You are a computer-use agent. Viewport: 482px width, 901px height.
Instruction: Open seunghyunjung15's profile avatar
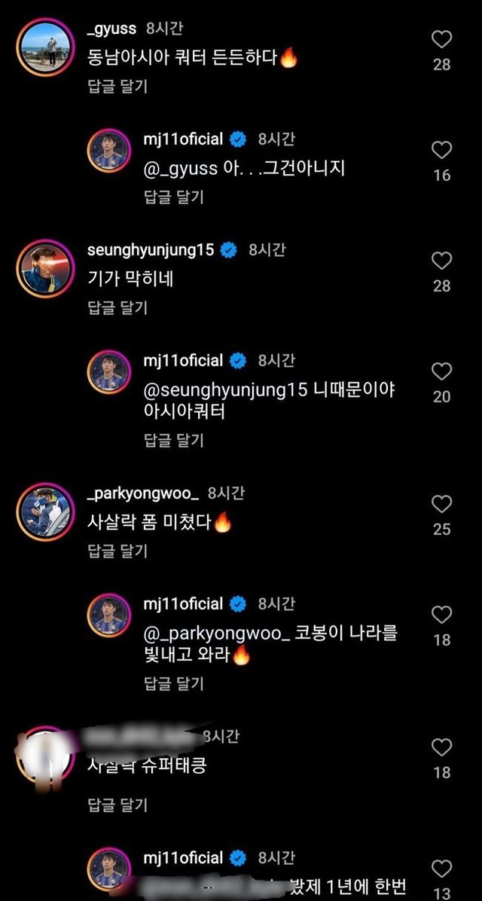(x=44, y=269)
